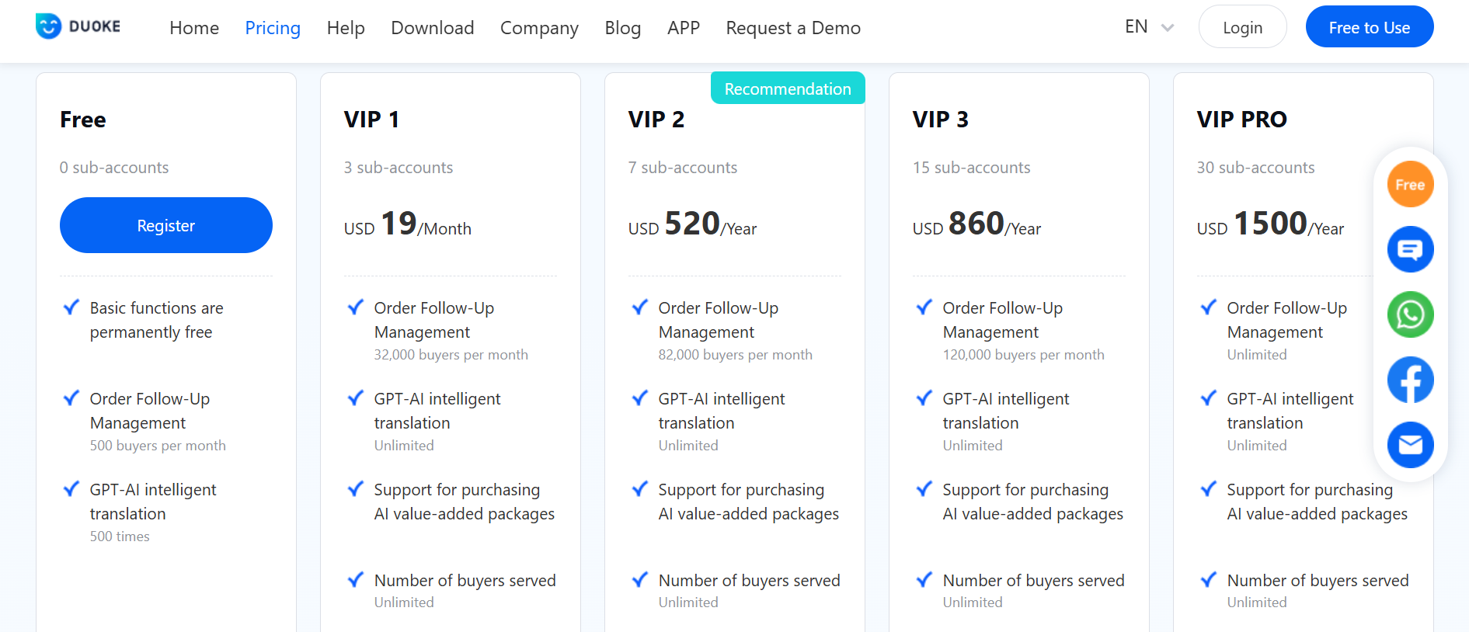Navigate to the Download page
Image resolution: width=1469 pixels, height=632 pixels.
(433, 28)
